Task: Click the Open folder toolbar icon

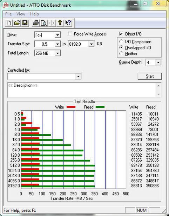Action: (17, 23)
